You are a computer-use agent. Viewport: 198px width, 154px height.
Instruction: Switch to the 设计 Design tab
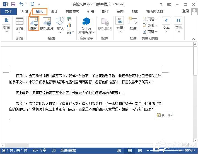point(54,11)
